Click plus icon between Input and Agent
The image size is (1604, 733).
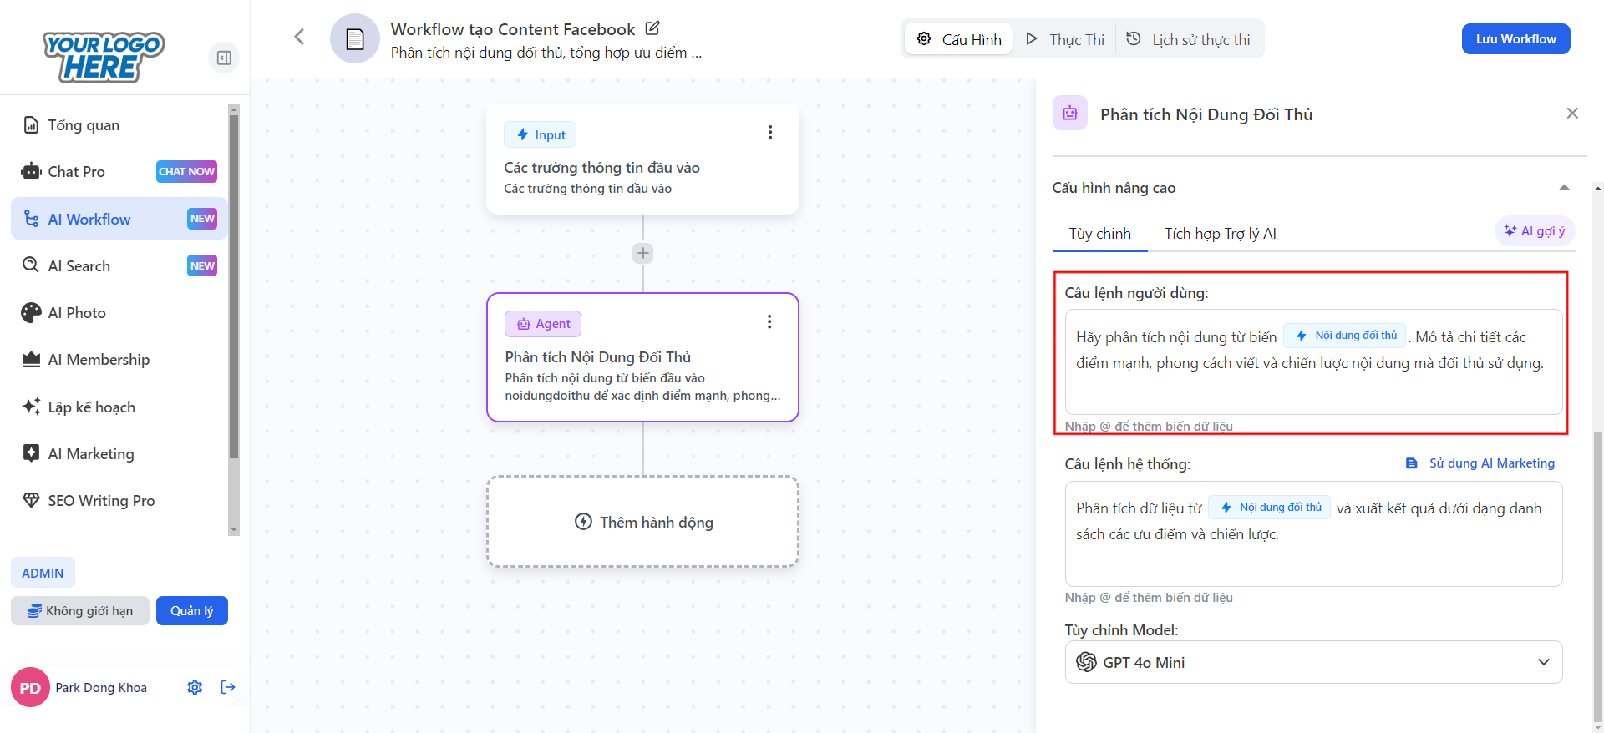[642, 253]
